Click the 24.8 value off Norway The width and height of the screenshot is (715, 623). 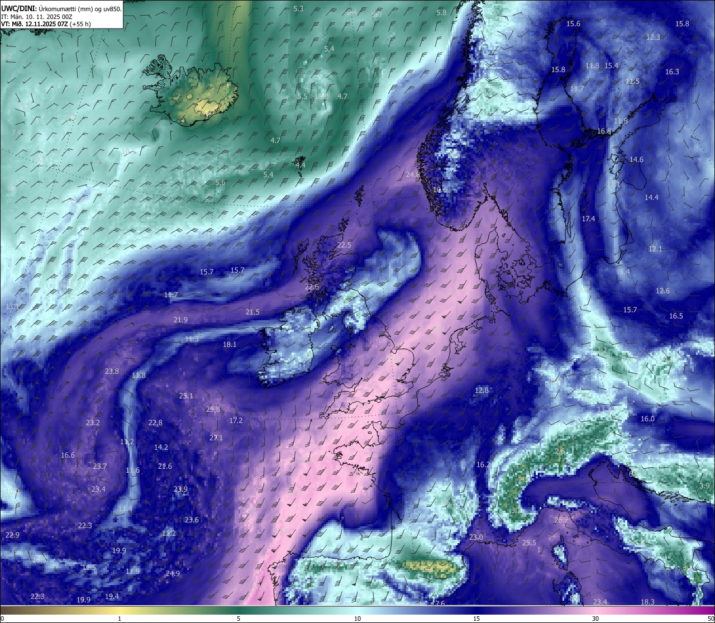click(413, 175)
